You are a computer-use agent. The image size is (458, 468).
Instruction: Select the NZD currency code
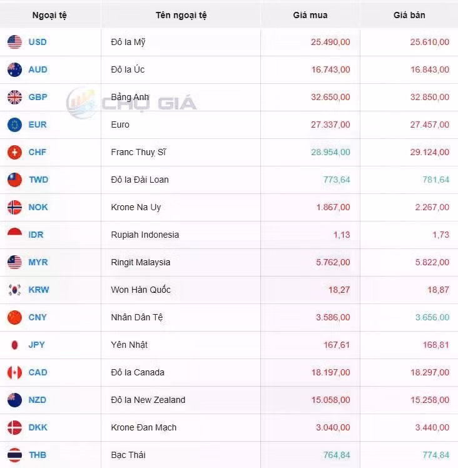(x=38, y=400)
